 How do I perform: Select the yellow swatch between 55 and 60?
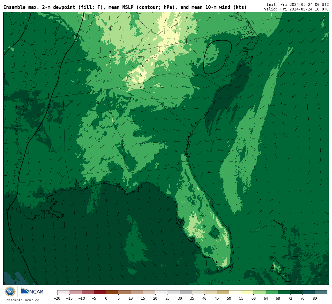pyautogui.click(x=247, y=292)
